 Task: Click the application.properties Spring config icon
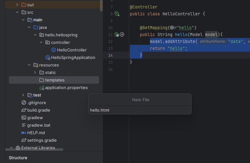(x=42, y=87)
